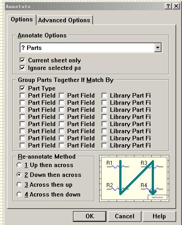The width and height of the screenshot is (182, 225).
Task: Select the Options tab
Action: click(x=22, y=20)
